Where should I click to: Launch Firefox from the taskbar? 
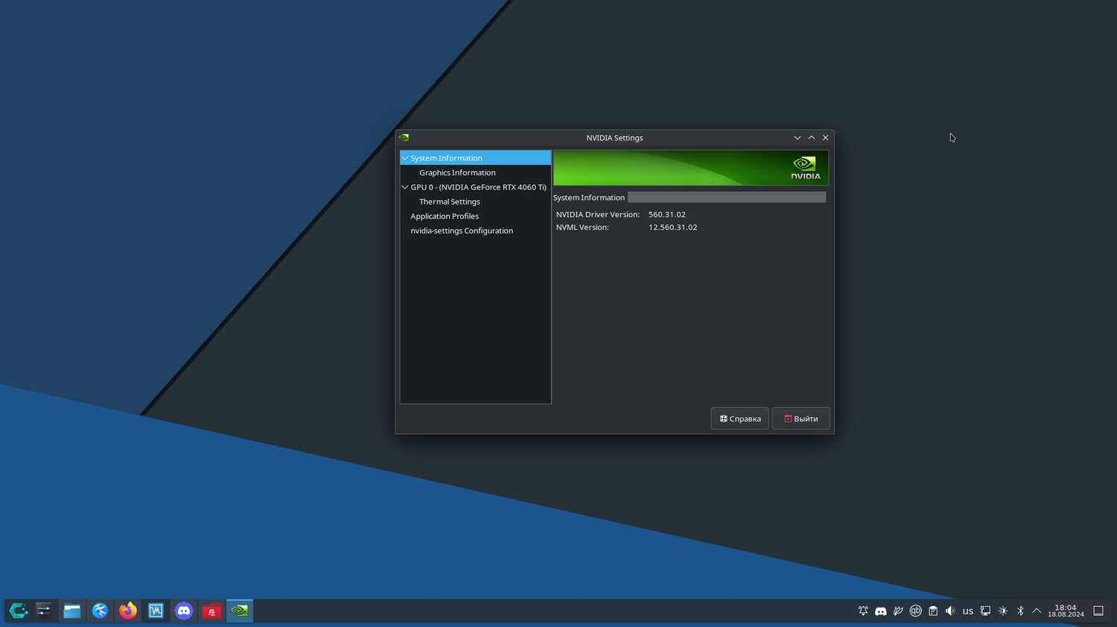(128, 611)
